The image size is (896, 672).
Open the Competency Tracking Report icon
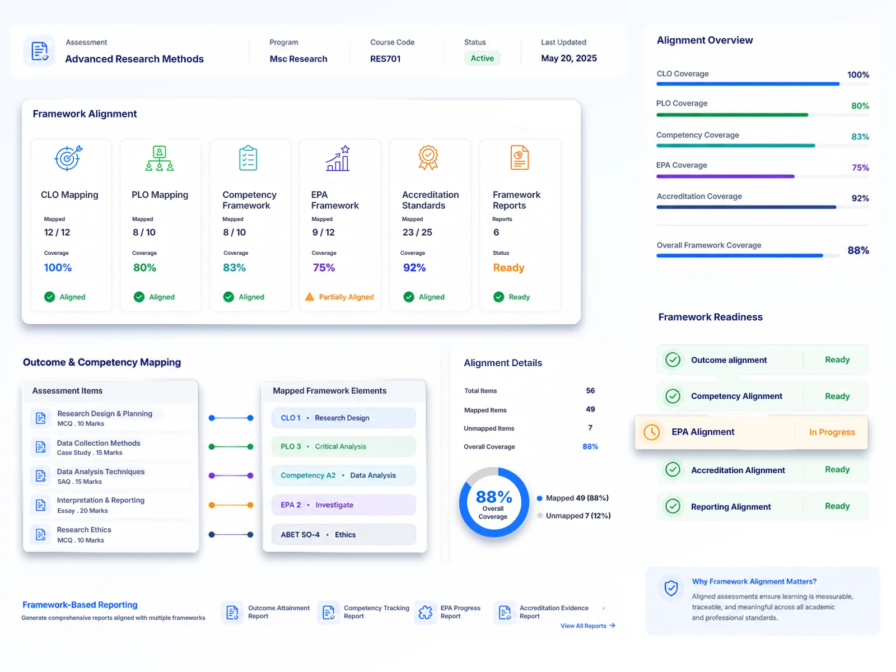pos(329,613)
